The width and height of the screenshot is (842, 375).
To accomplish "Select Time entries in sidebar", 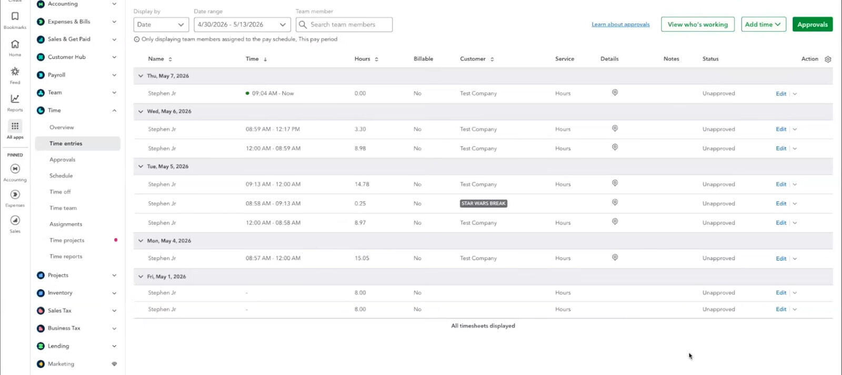I will coord(77,144).
